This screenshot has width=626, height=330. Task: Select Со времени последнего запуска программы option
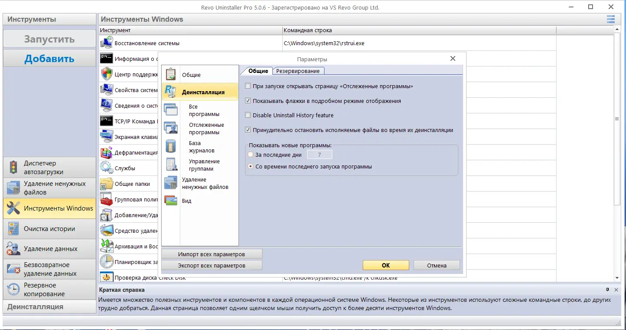tap(250, 166)
